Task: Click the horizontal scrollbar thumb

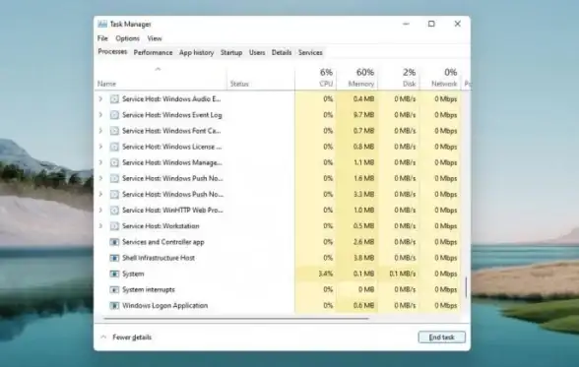Action: click(x=236, y=318)
